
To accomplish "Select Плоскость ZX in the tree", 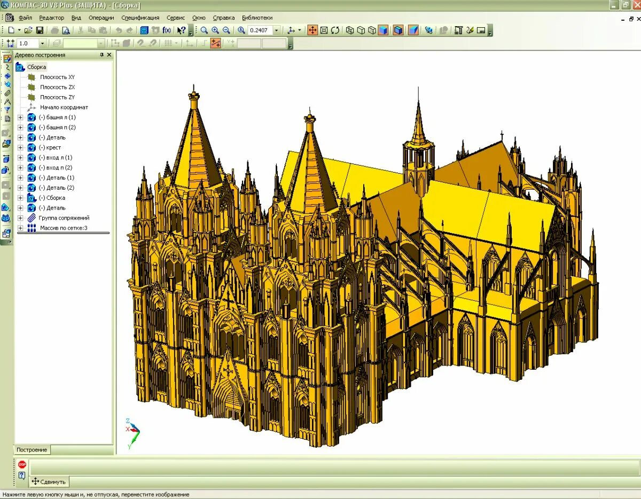I will click(57, 87).
